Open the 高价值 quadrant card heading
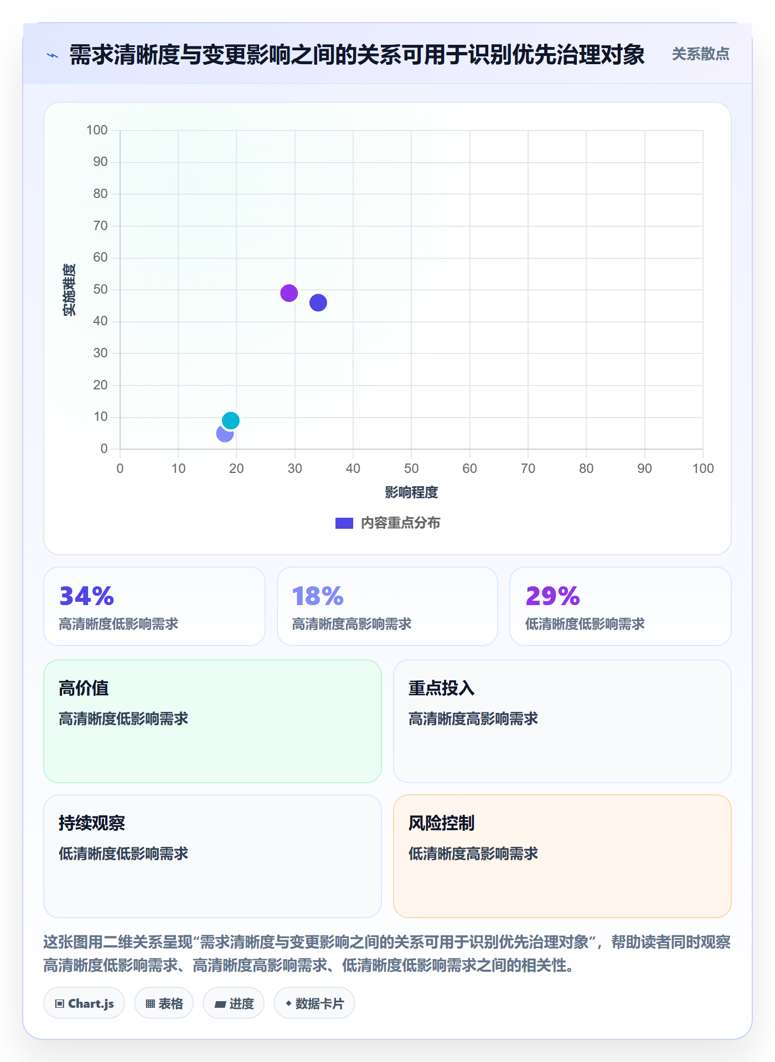 click(84, 688)
